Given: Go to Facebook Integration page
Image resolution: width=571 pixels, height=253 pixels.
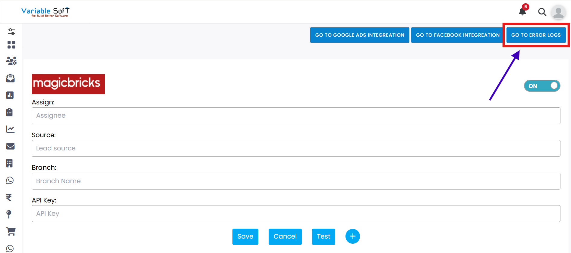Looking at the screenshot, I should coord(457,35).
